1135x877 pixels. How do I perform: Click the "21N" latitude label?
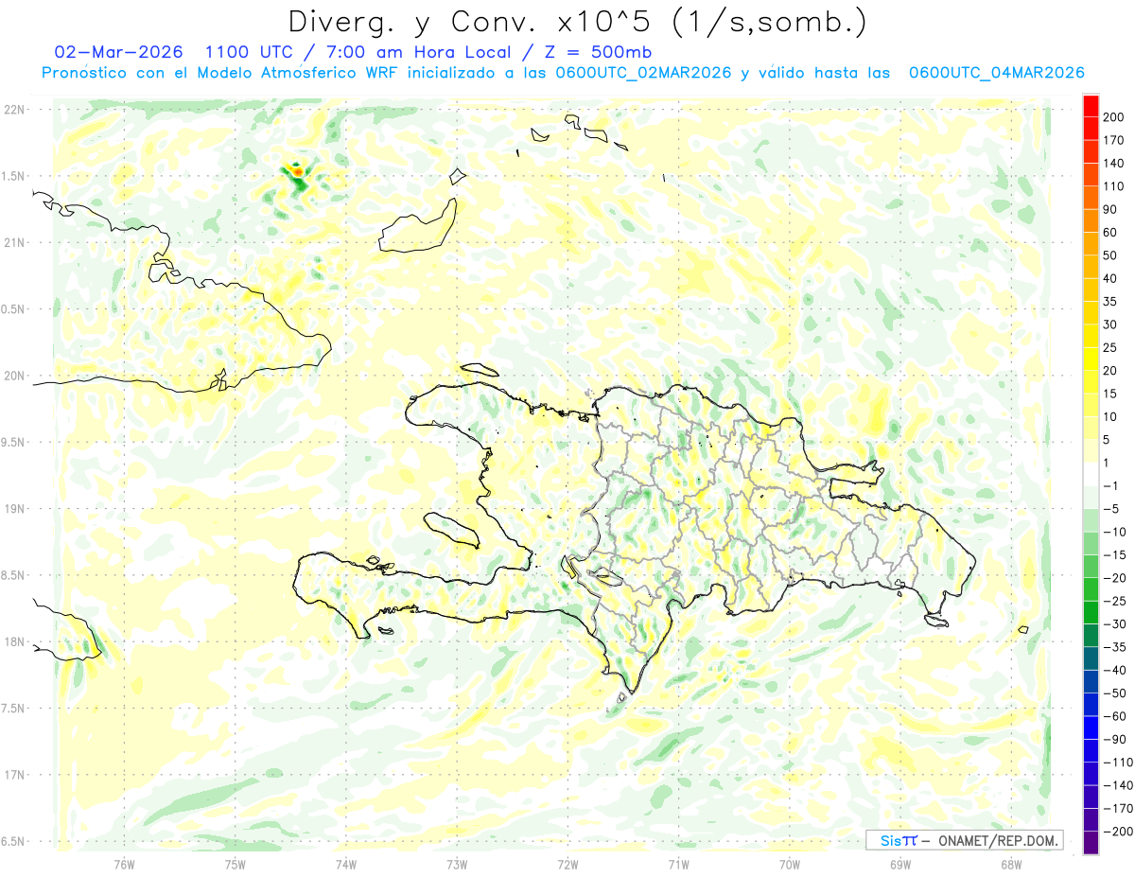(13, 242)
